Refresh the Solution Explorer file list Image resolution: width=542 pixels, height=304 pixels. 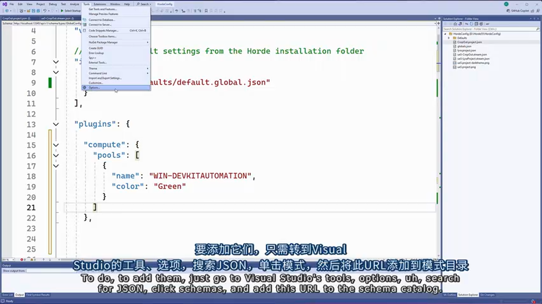click(x=471, y=24)
